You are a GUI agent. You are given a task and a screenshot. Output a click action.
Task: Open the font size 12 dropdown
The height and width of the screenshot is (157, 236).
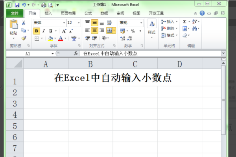tap(79, 23)
